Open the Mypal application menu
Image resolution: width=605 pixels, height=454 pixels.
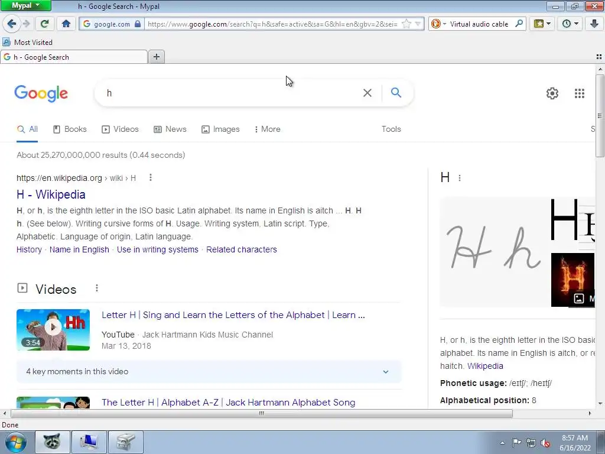point(25,5)
